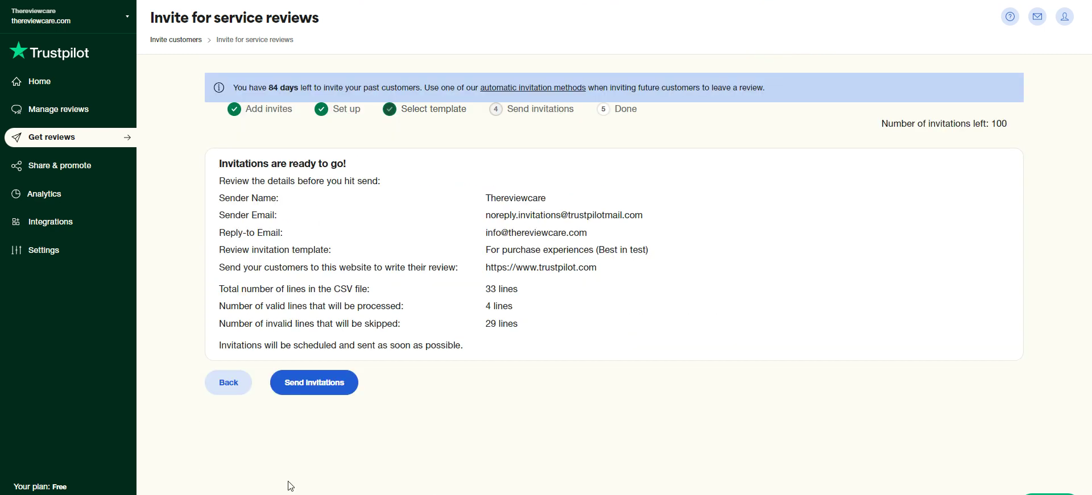Click the Sender Name value Thereviewcare
Viewport: 1092px width, 495px height.
[516, 198]
